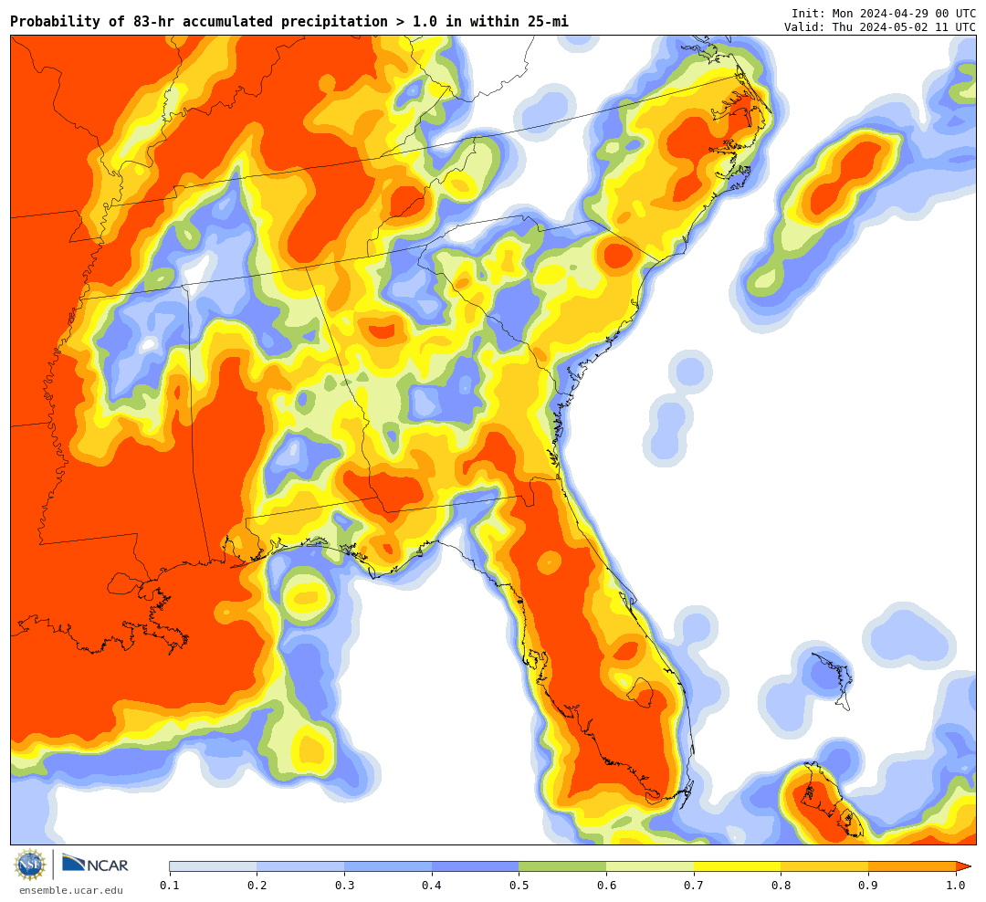Click the Init: Mon 2024-04-29 00 UTC text
The height and width of the screenshot is (902, 986).
click(884, 14)
